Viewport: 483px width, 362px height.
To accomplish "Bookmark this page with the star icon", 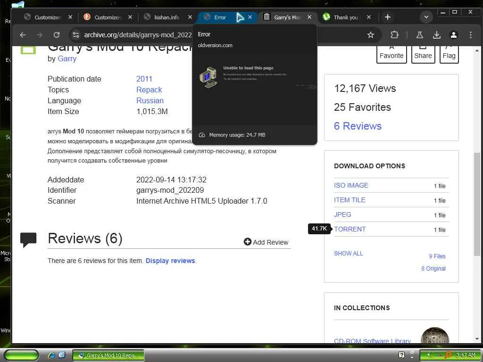I will tap(371, 35).
